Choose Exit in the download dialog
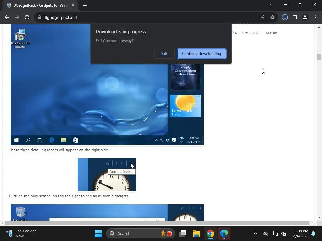The width and height of the screenshot is (322, 241). click(x=164, y=53)
